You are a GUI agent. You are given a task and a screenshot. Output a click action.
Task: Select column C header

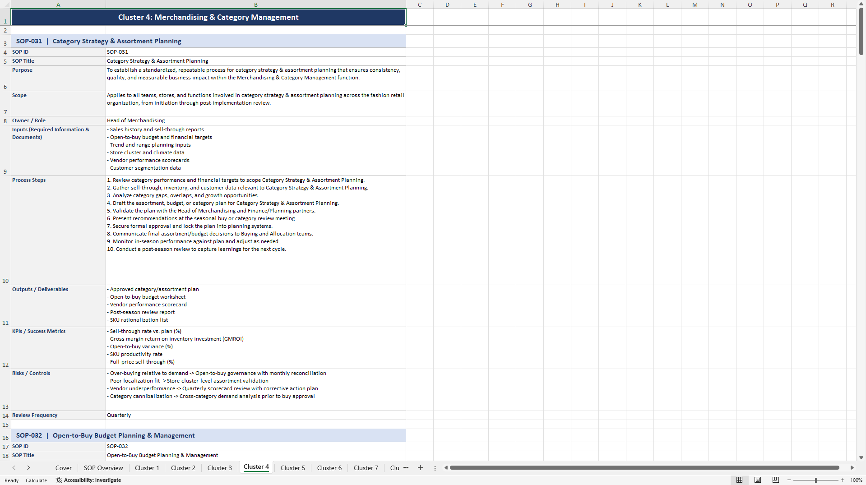click(420, 5)
